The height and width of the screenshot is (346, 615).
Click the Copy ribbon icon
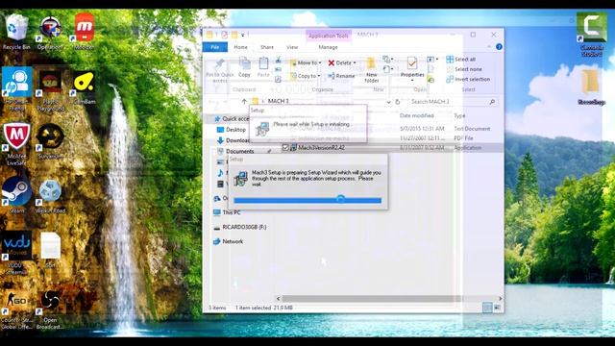pos(244,67)
